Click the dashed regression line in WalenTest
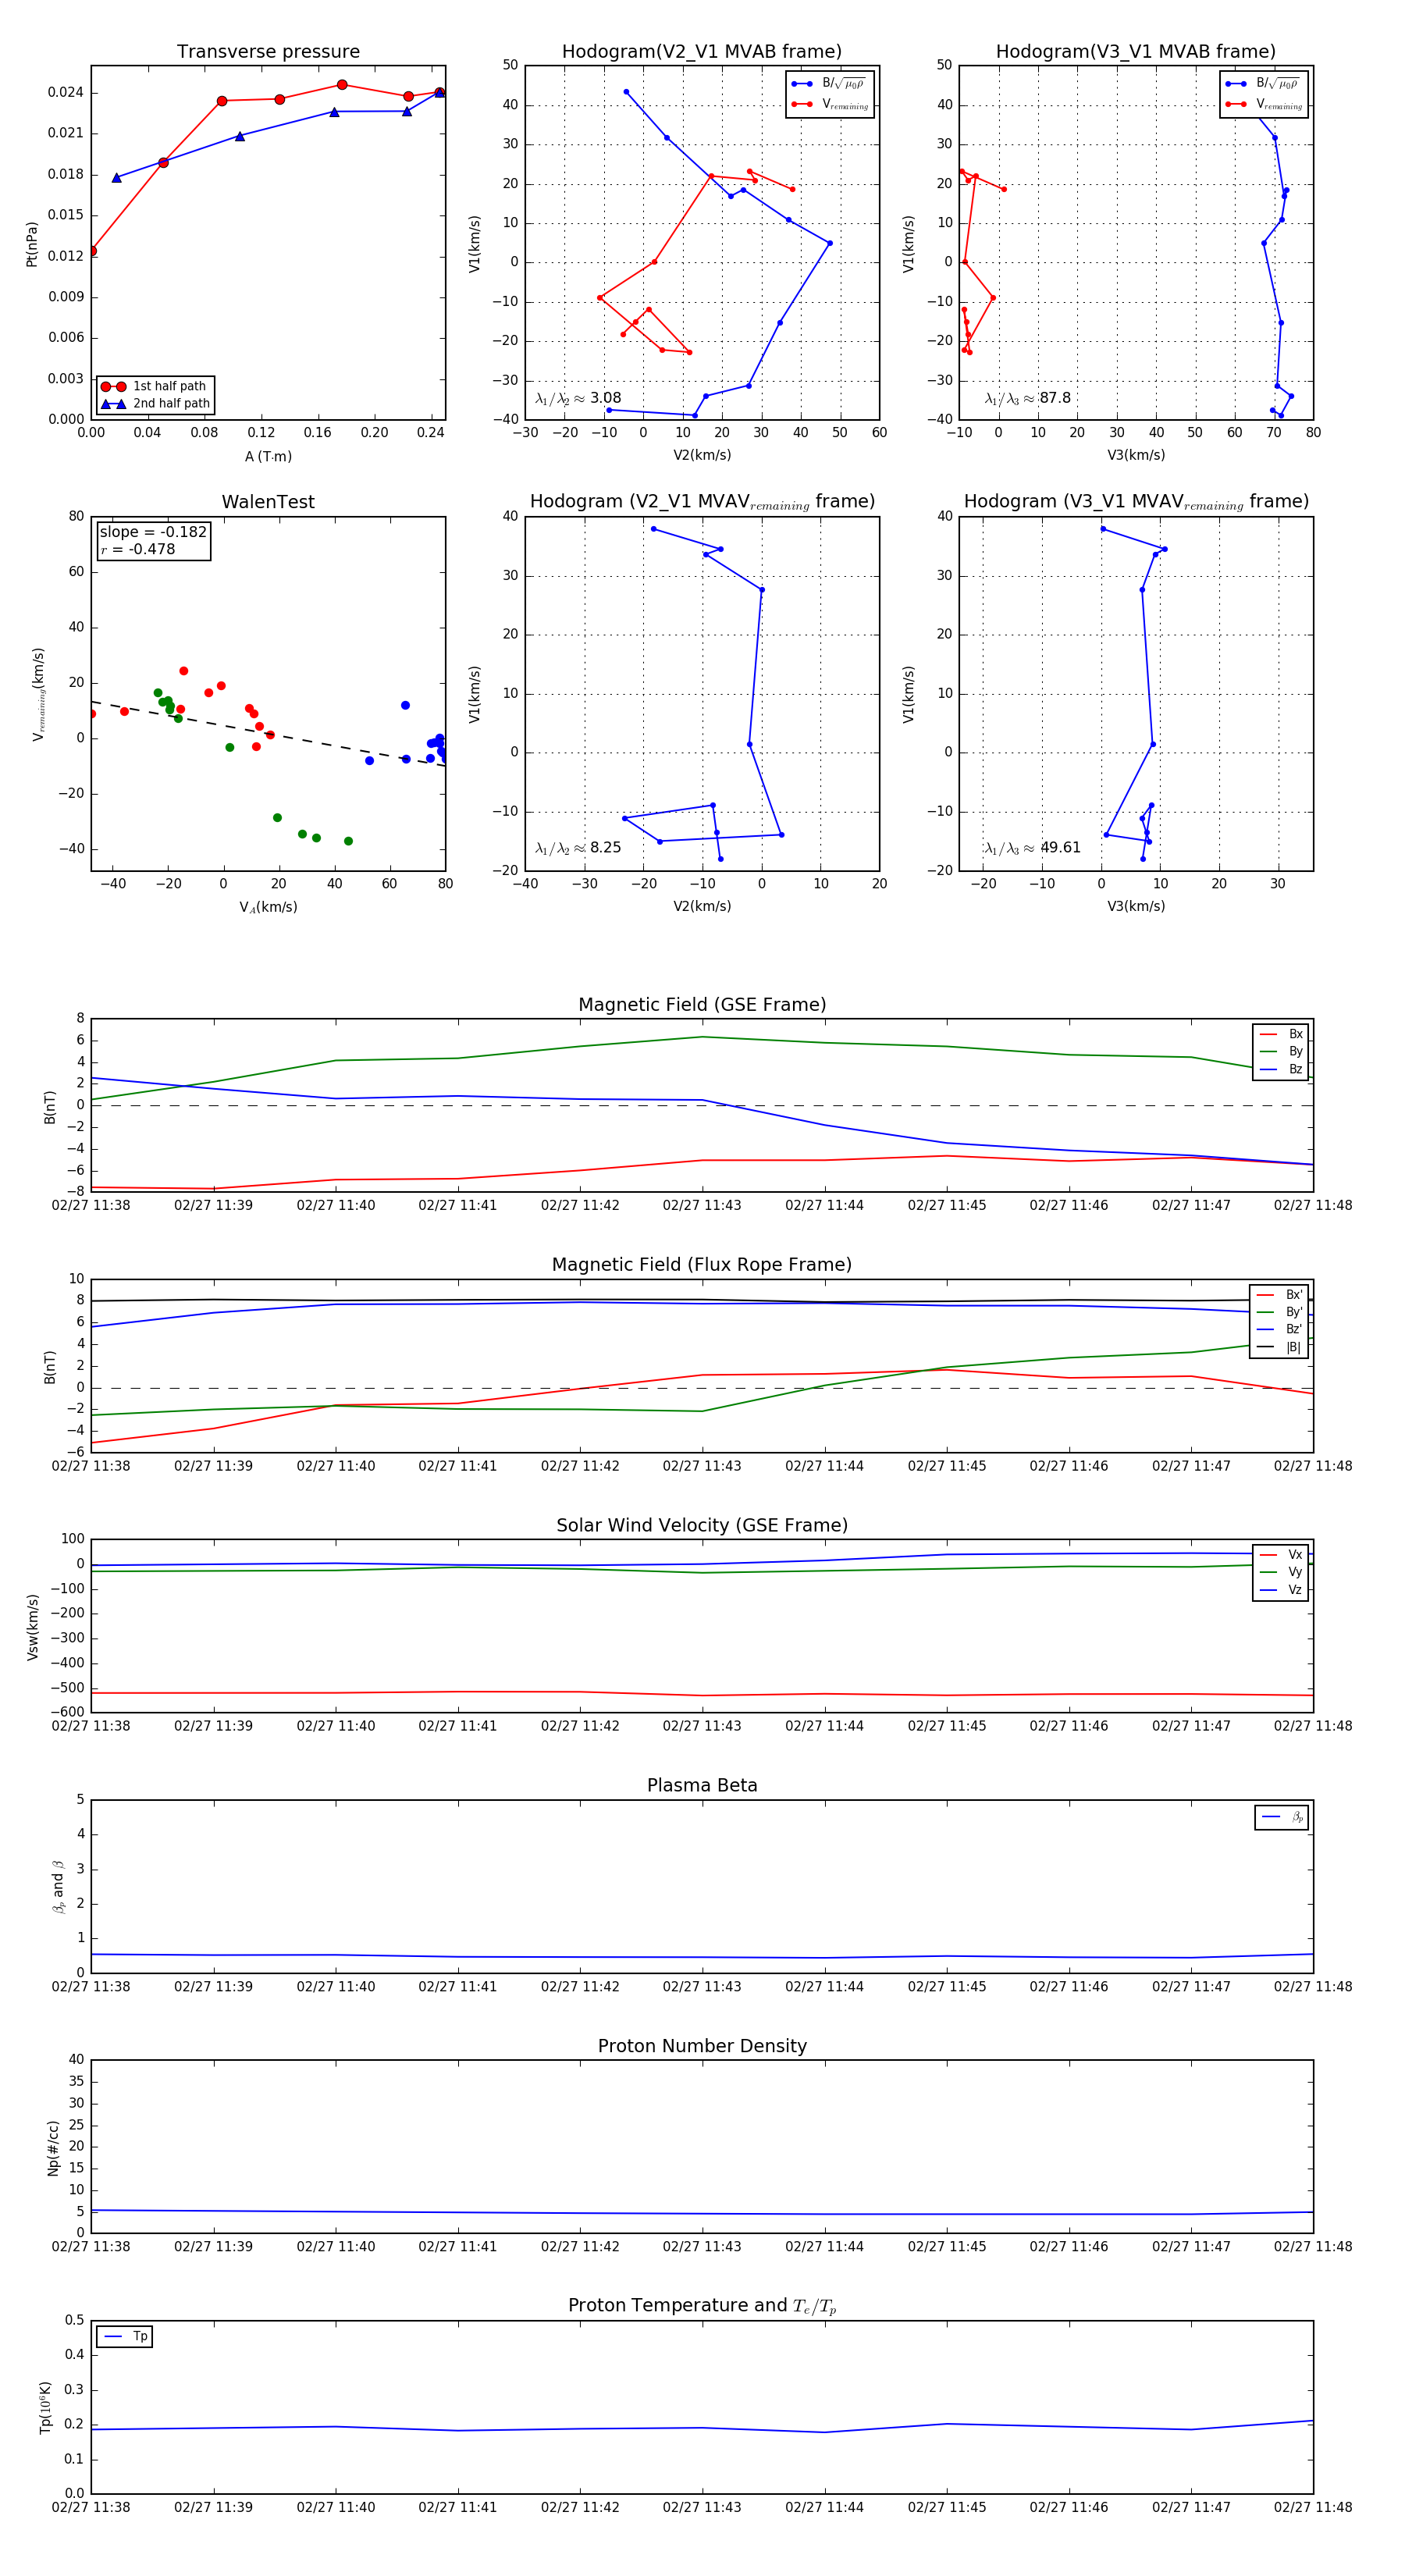Screen dimensions: 1405x2576 268,733
